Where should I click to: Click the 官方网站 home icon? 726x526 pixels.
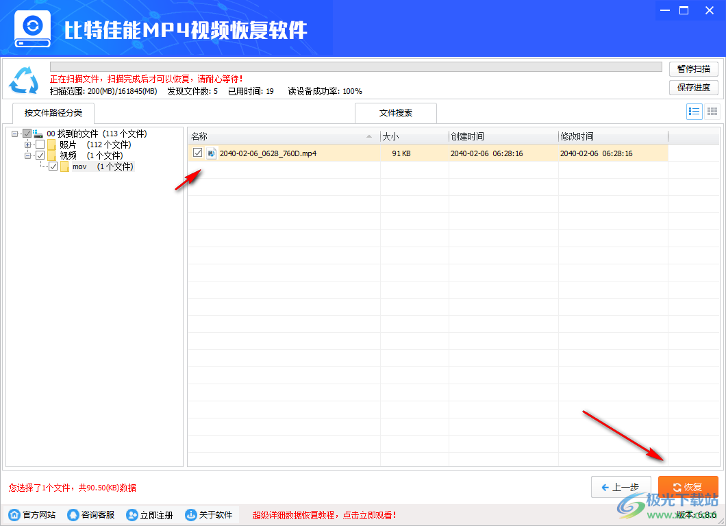coord(14,514)
